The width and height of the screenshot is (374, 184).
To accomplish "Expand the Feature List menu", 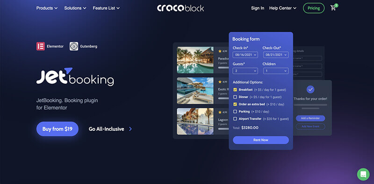I will (x=106, y=8).
